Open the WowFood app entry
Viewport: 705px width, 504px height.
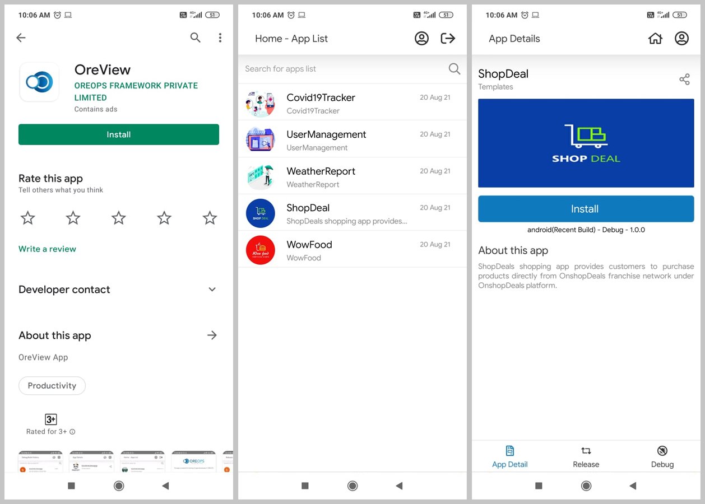352,249
